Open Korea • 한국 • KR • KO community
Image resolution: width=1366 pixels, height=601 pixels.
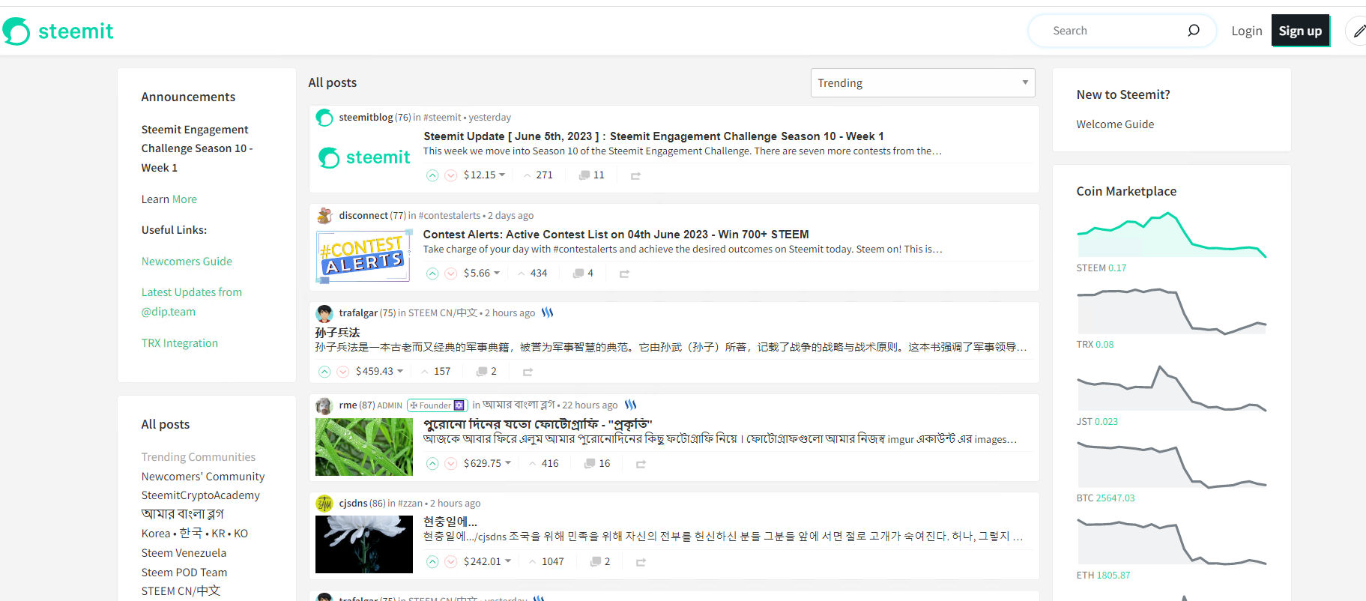click(195, 534)
